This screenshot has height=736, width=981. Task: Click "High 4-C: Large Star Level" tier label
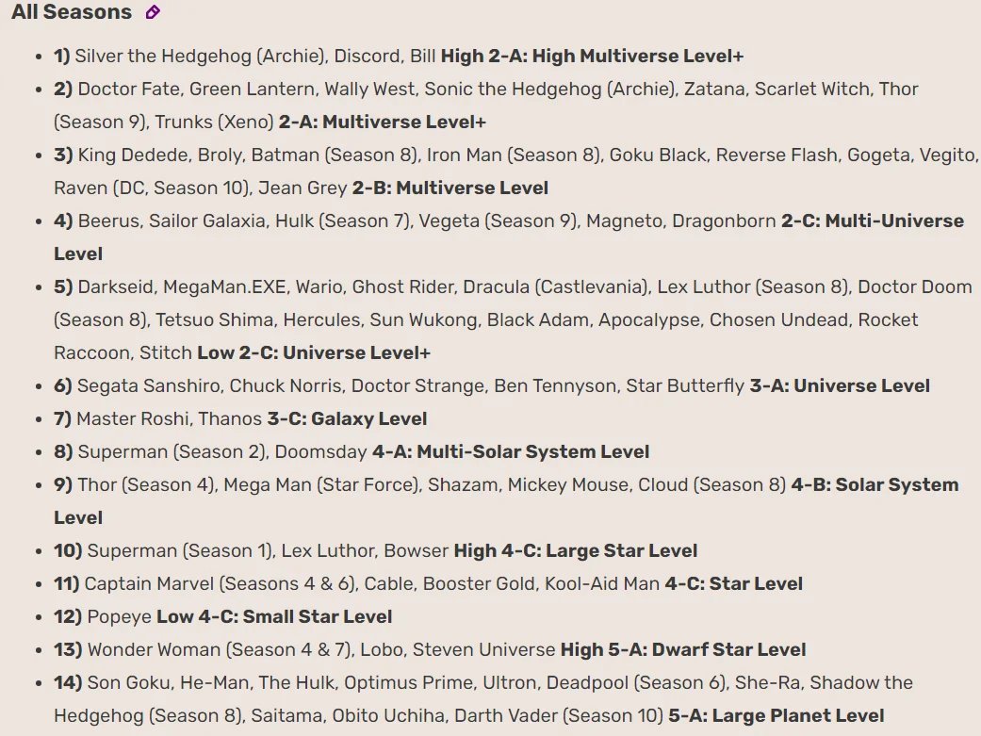tap(576, 550)
